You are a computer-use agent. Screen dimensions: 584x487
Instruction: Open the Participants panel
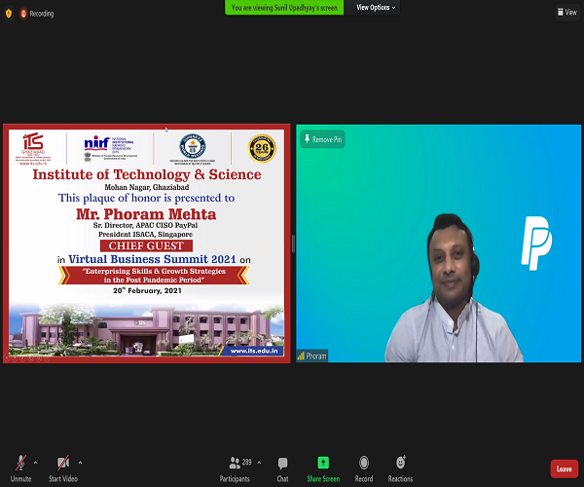pyautogui.click(x=235, y=469)
